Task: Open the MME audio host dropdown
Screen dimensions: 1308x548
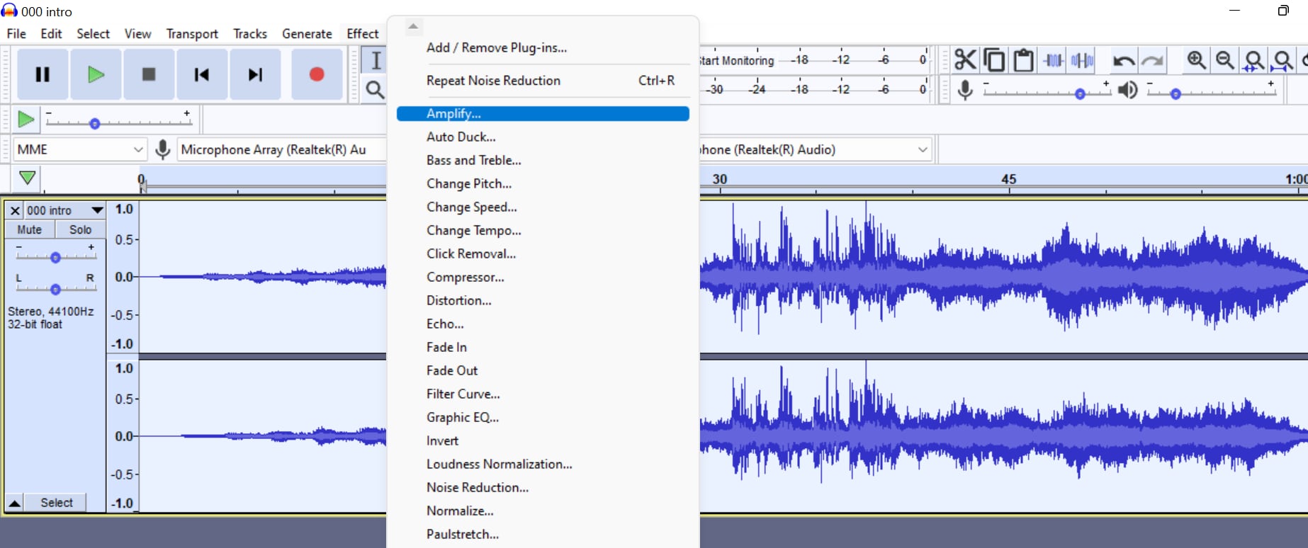Action: 79,149
